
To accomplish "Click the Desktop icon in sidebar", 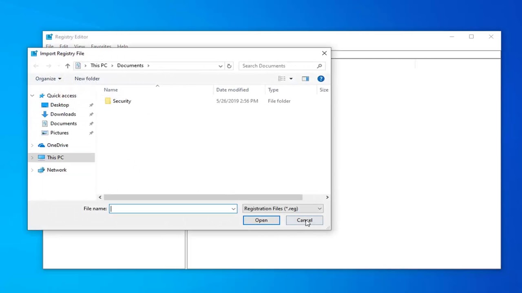I will pyautogui.click(x=45, y=105).
